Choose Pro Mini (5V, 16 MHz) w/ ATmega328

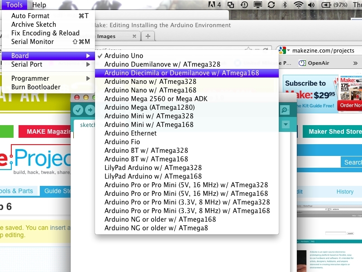tap(187, 185)
